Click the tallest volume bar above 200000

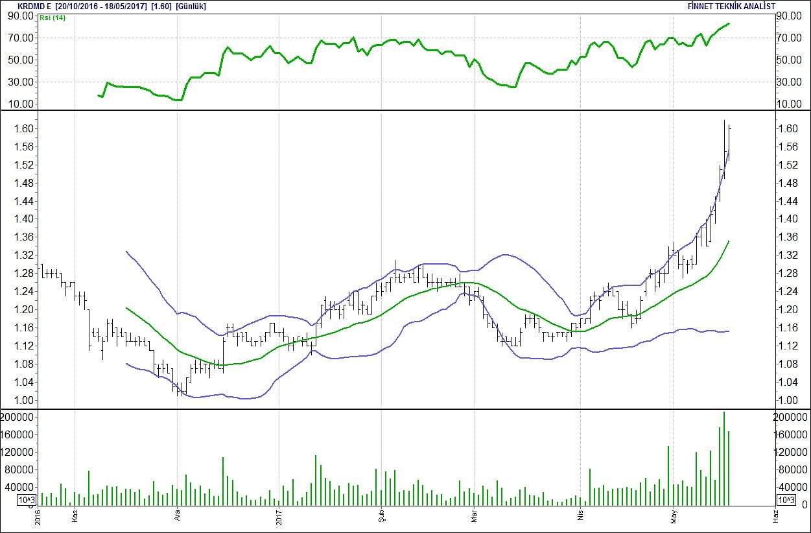pos(724,458)
